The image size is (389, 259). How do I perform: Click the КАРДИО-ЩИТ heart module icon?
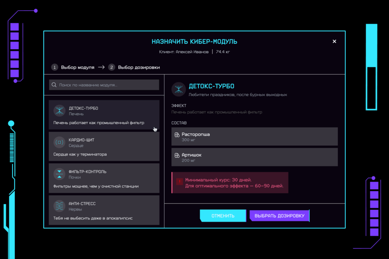(x=59, y=142)
